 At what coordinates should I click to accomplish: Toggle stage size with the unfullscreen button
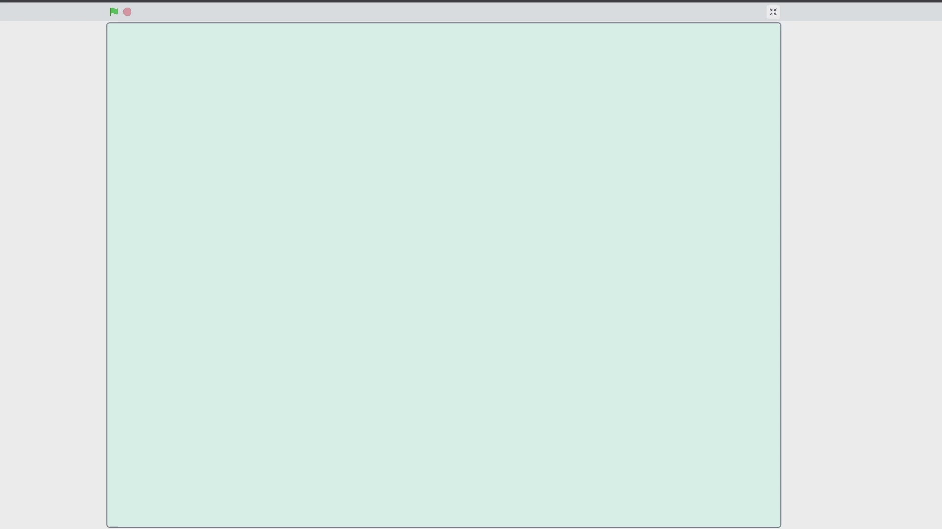click(x=773, y=12)
